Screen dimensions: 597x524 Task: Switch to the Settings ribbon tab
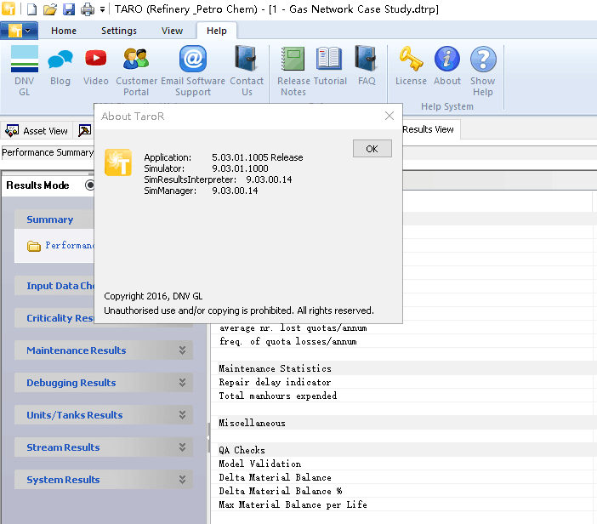[x=119, y=31]
